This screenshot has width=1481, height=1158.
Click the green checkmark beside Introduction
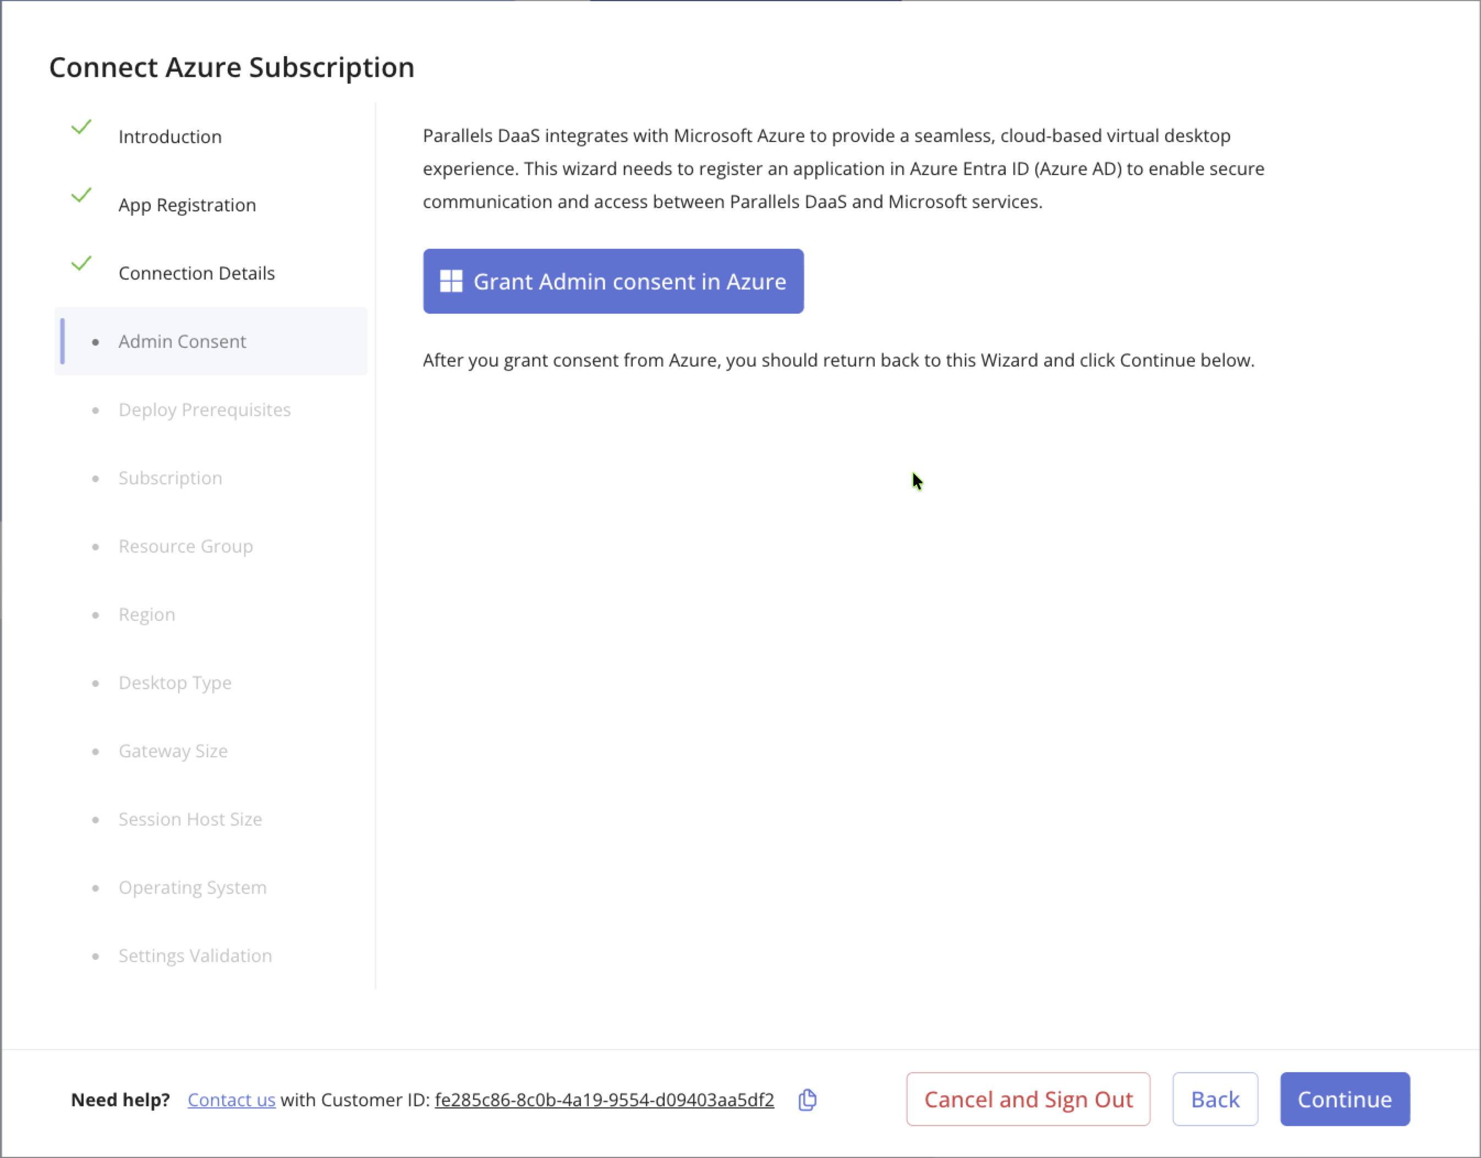81,127
